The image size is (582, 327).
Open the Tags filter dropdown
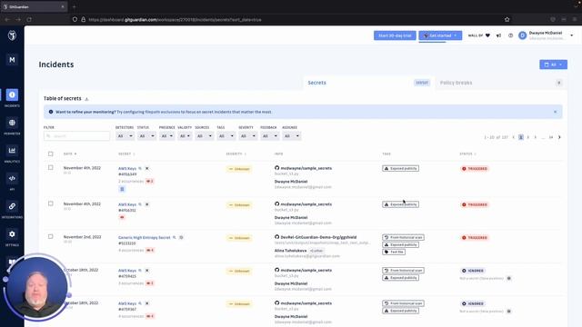pos(226,136)
